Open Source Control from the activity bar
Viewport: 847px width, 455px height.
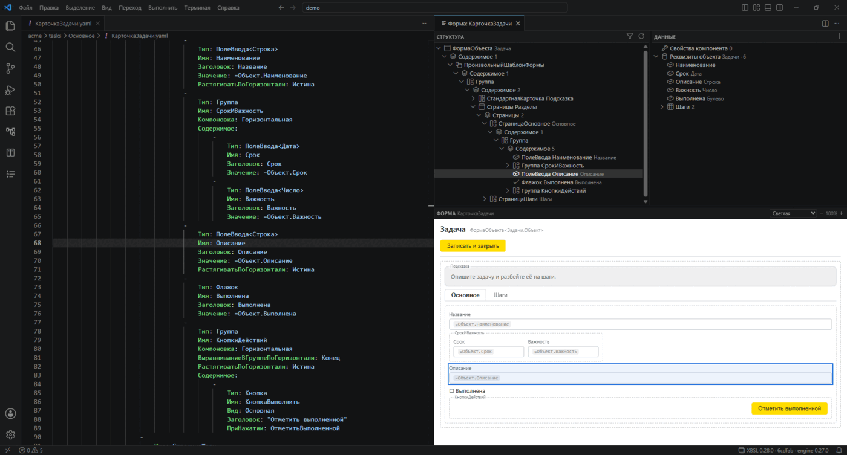(x=10, y=68)
